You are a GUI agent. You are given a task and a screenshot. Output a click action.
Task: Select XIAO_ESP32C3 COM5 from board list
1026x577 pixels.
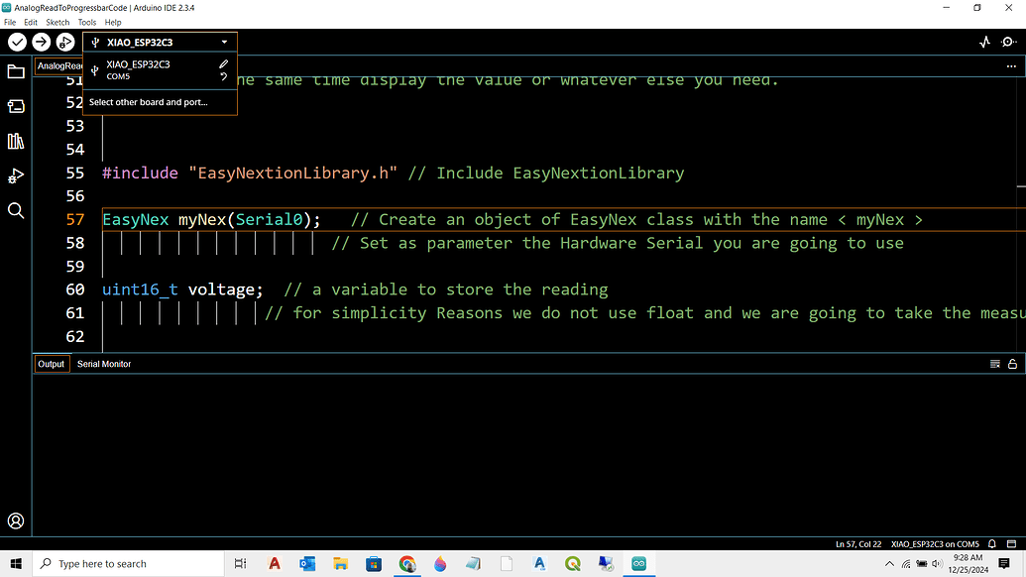(x=139, y=69)
